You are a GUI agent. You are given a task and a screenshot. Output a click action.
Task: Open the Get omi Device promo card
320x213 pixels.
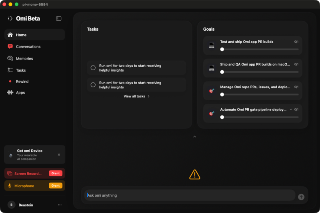pyautogui.click(x=35, y=155)
